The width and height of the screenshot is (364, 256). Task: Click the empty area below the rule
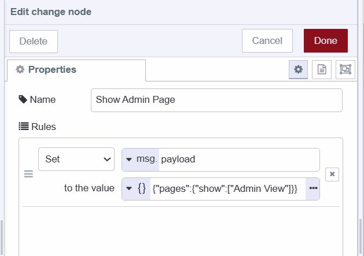(181, 231)
